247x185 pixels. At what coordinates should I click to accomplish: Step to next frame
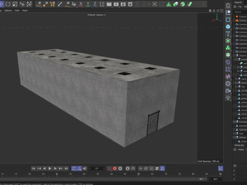55,169
